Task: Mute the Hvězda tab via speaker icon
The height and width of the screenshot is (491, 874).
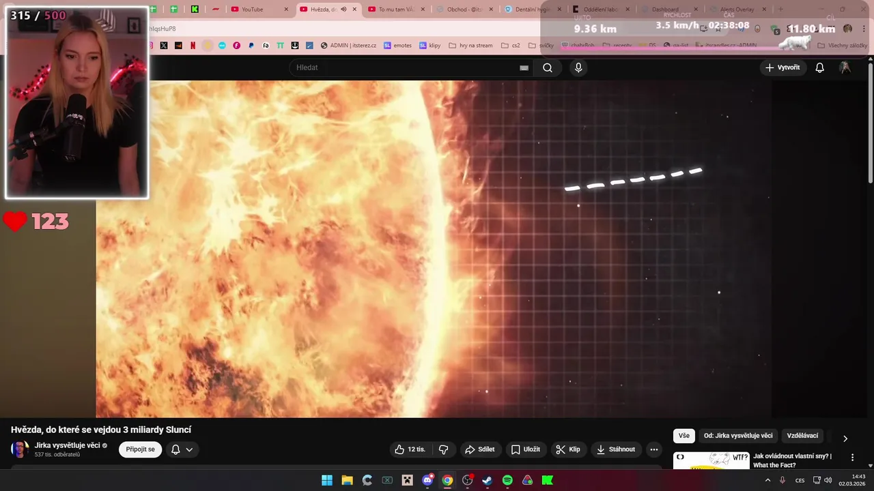Action: pos(343,10)
